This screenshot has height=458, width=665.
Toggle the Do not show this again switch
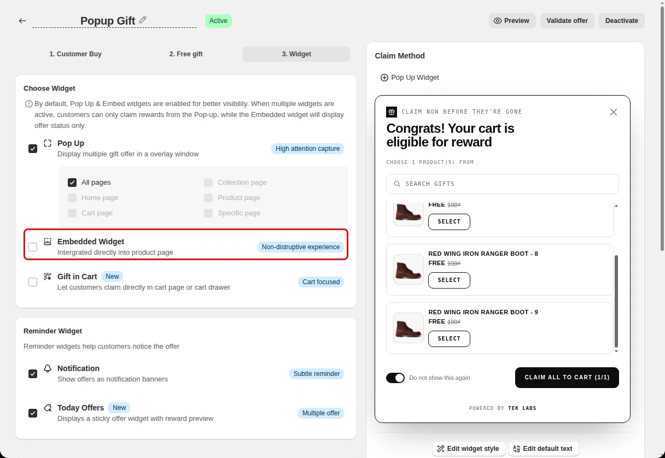pyautogui.click(x=395, y=378)
